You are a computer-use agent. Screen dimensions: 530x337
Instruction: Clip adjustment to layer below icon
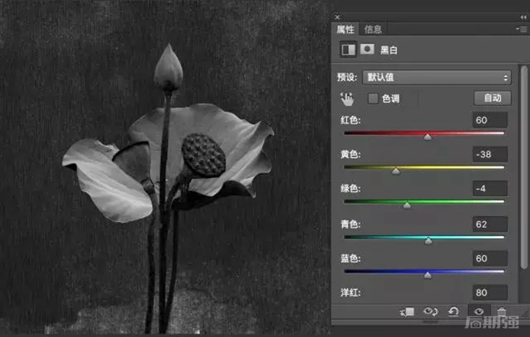(x=407, y=311)
